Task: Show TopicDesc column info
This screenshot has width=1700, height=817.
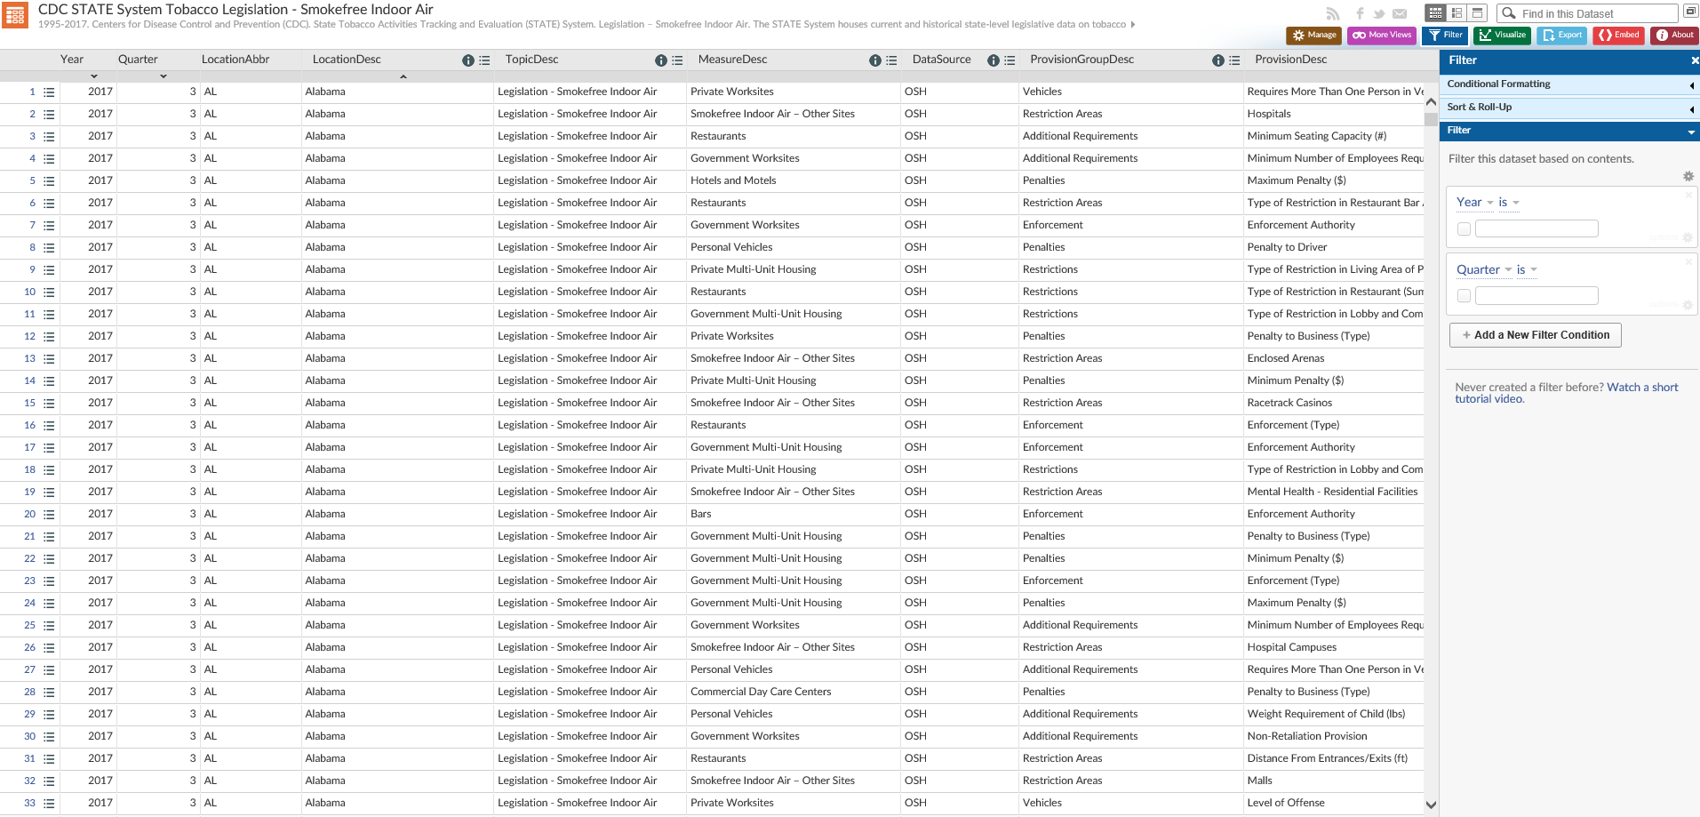Action: tap(661, 60)
